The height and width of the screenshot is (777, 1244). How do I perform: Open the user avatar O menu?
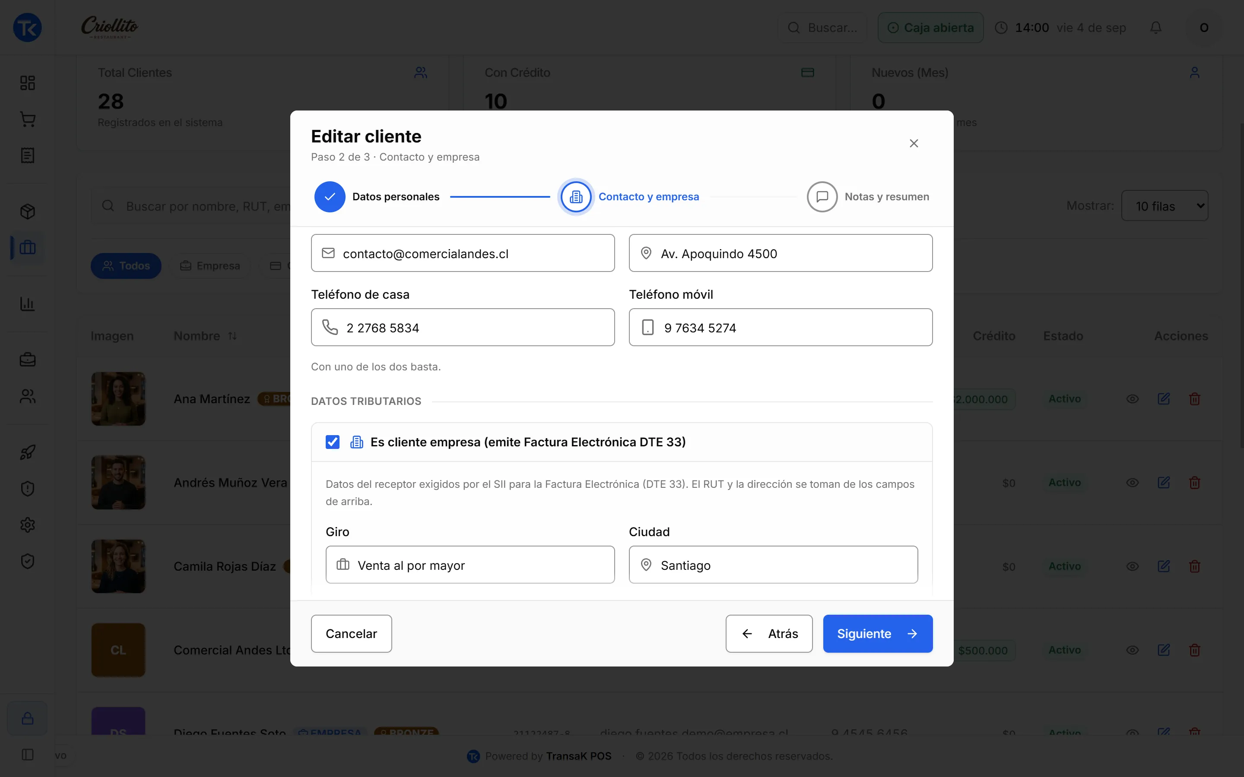click(1204, 27)
